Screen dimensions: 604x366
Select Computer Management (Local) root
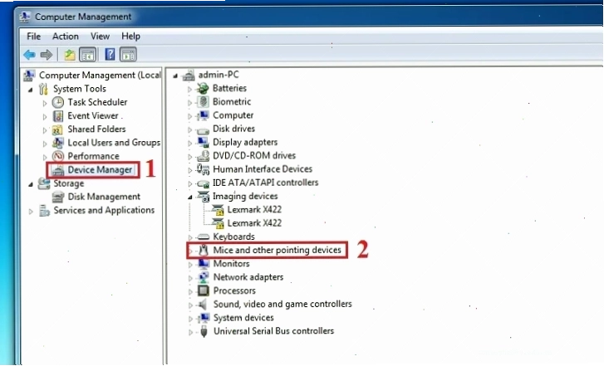point(100,75)
